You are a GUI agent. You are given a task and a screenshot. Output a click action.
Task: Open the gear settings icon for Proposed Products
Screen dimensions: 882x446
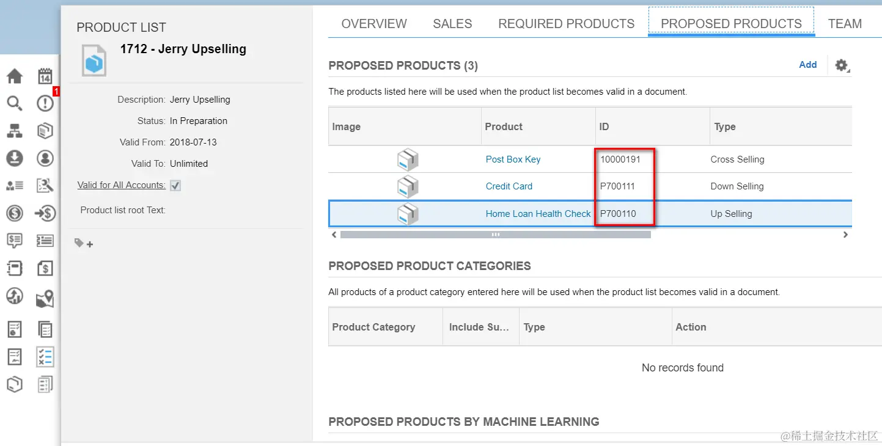pos(842,65)
